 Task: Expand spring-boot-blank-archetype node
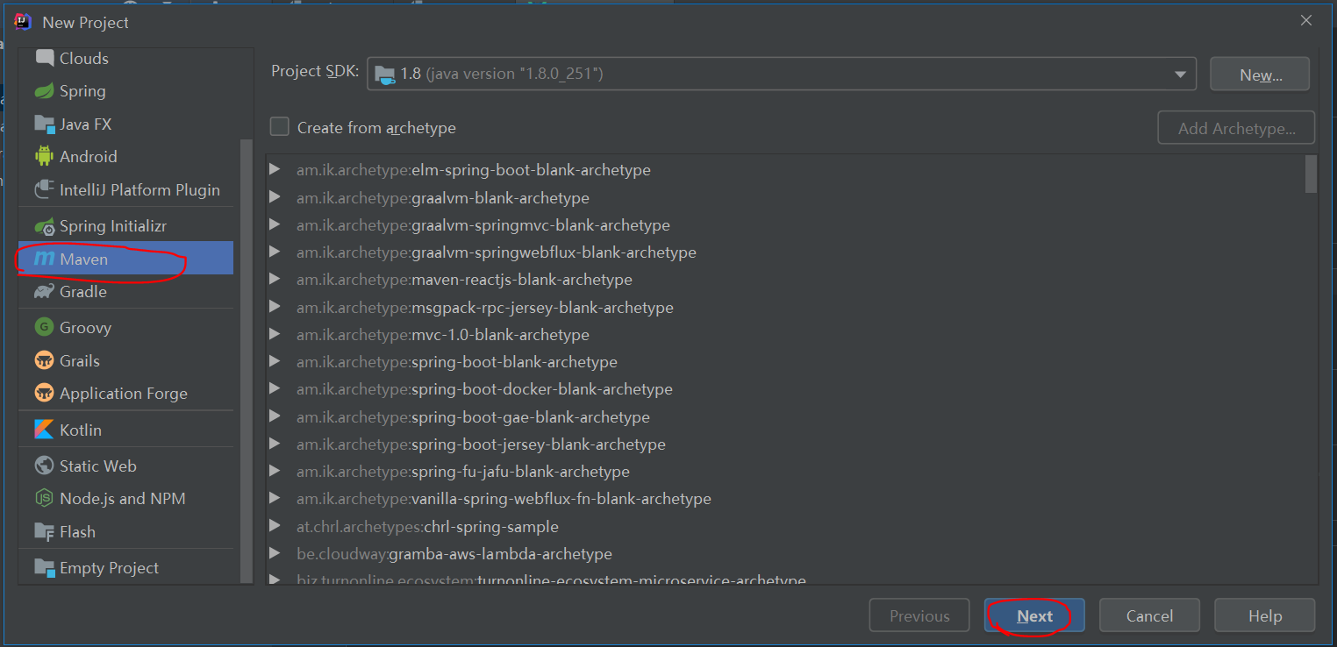[x=275, y=361]
